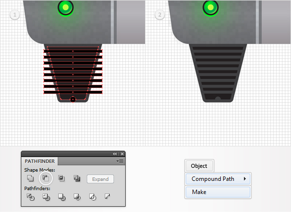
Task: Collapse the Pathfinder panel with double arrows
Action: [x=114, y=154]
